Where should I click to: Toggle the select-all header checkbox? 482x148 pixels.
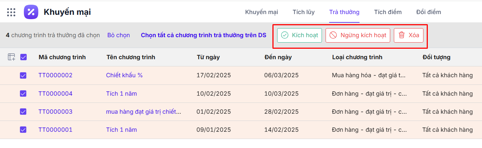click(23, 57)
